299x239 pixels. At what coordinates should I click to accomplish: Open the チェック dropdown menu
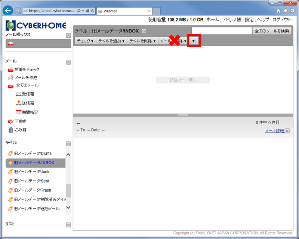click(85, 41)
